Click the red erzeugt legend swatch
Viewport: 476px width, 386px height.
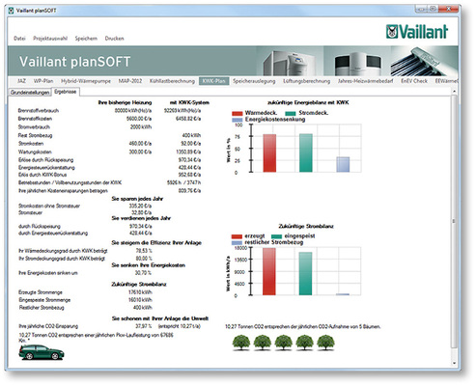tap(237, 236)
